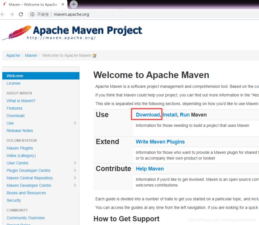Image resolution: width=259 pixels, height=225 pixels.
Task: Expand the User Centre chevron
Action: point(75,163)
